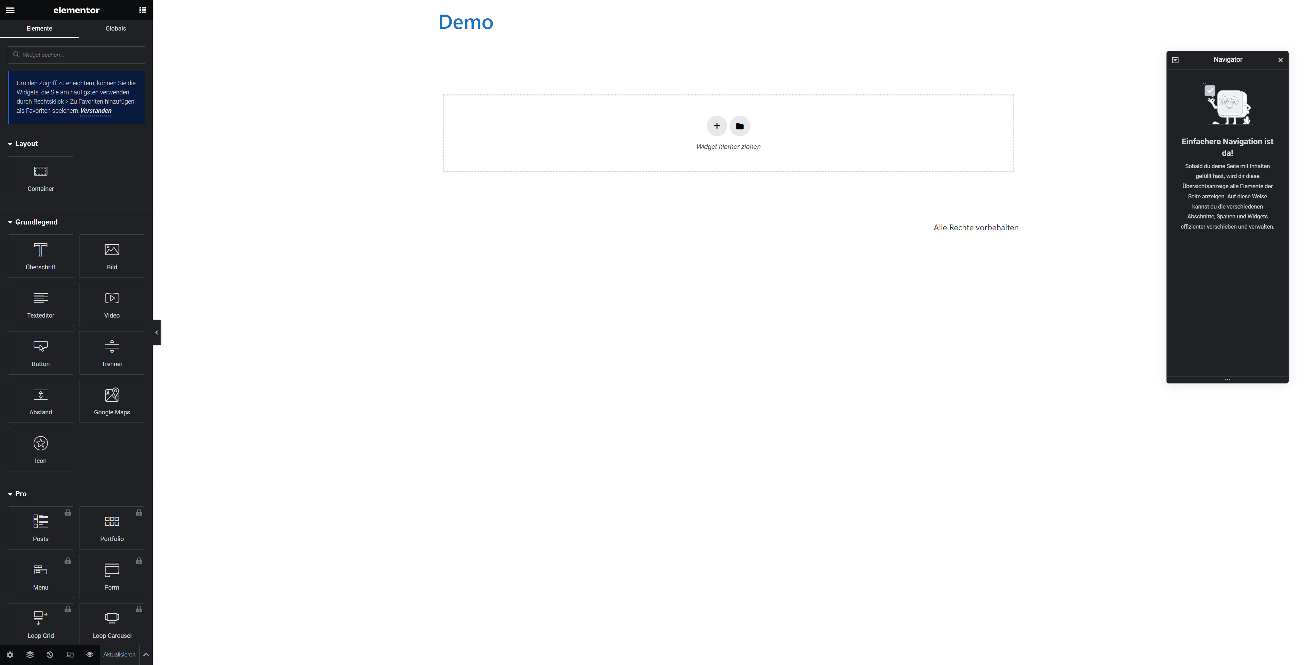The image size is (1304, 665).
Task: Click the widgets grid icon in header
Action: [x=143, y=10]
